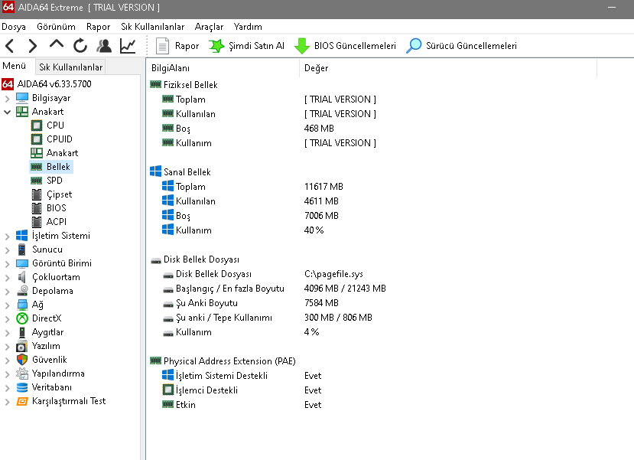Select the Sanal Bellek group row

click(x=180, y=172)
